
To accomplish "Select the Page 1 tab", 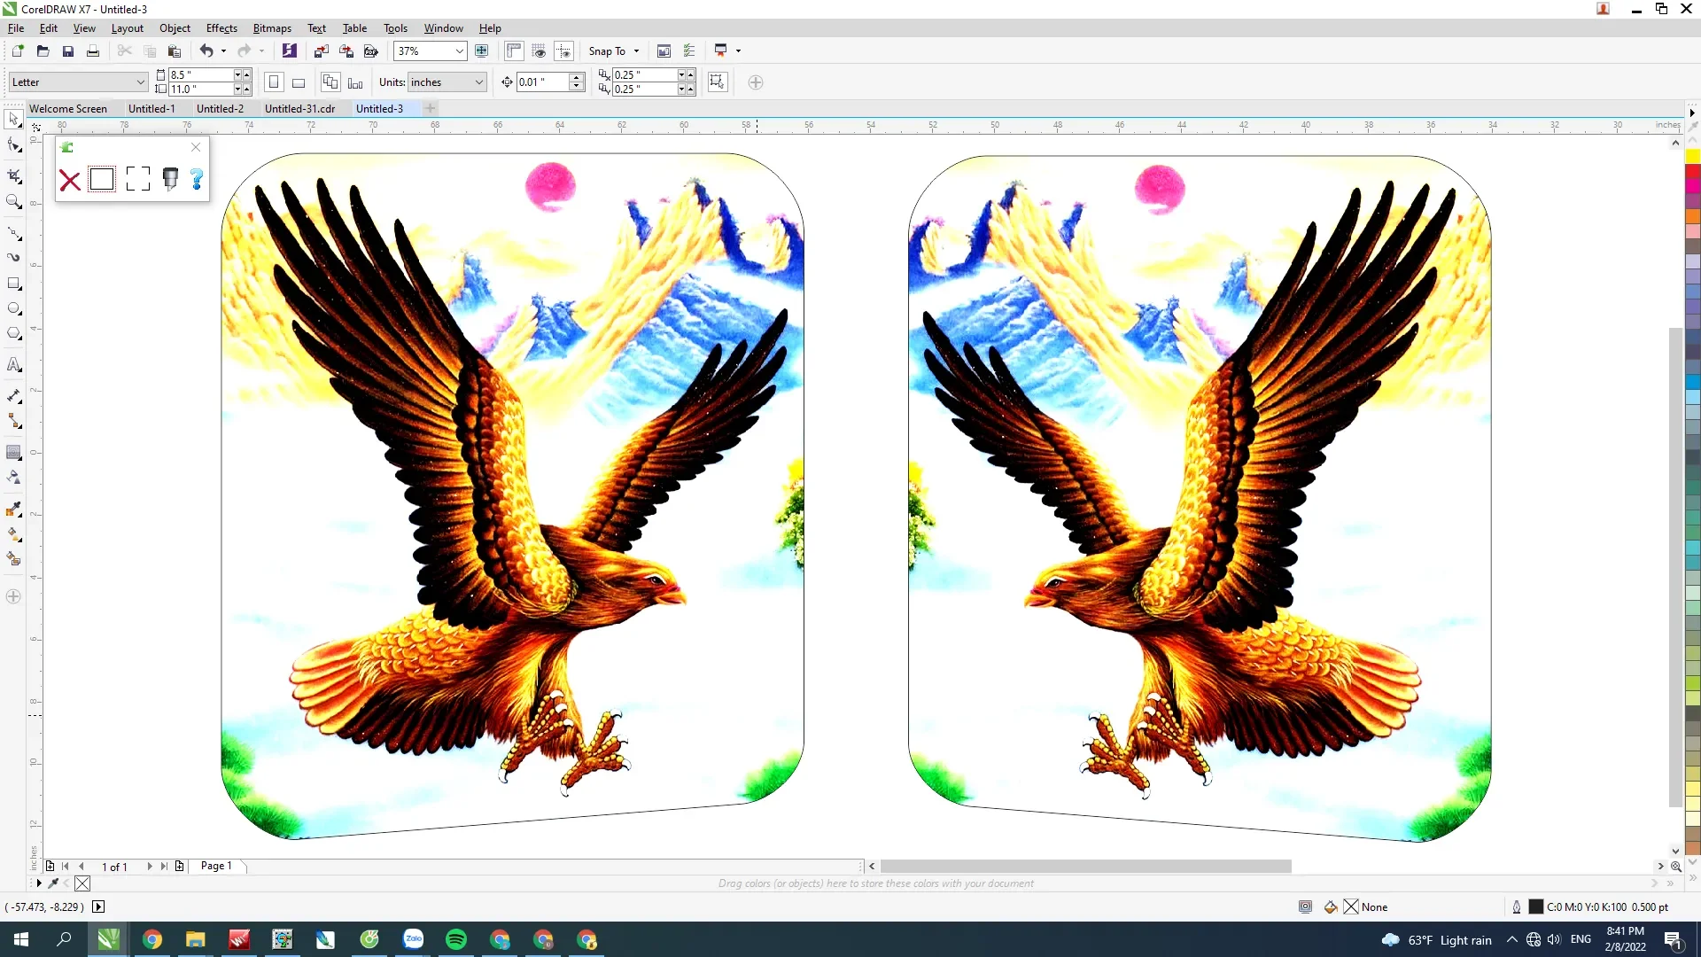I will [216, 866].
